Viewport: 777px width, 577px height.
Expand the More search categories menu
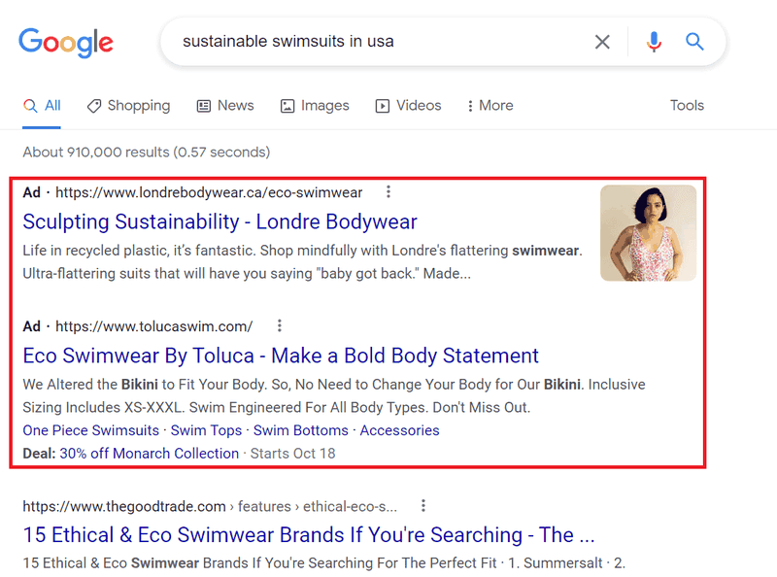pos(490,106)
